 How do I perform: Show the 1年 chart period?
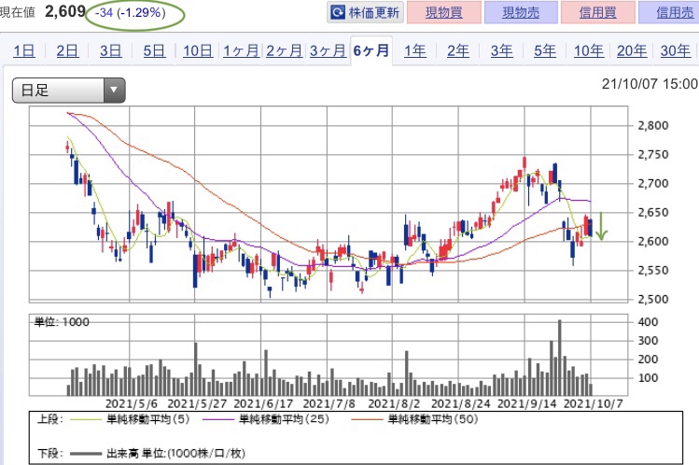(x=414, y=50)
